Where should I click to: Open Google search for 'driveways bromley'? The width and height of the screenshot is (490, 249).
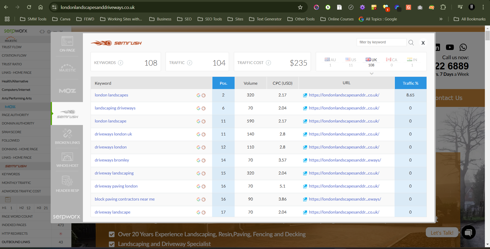click(x=198, y=160)
